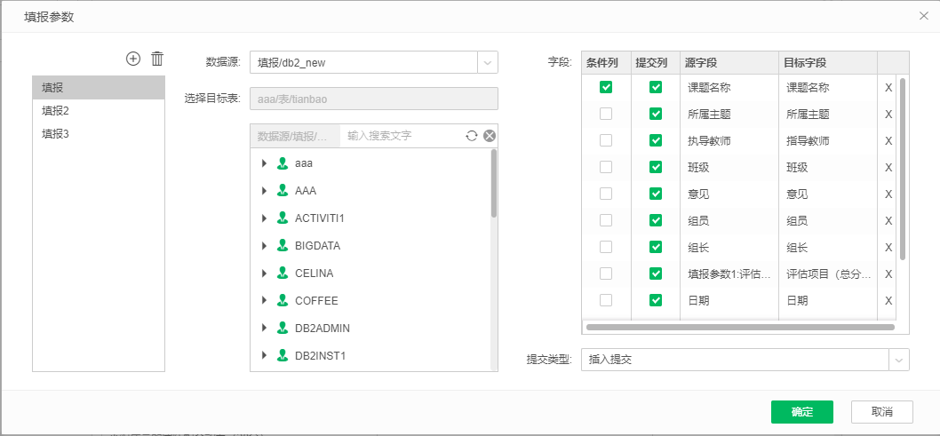Uncheck the 提交列 checkbox for 组长

pos(656,247)
